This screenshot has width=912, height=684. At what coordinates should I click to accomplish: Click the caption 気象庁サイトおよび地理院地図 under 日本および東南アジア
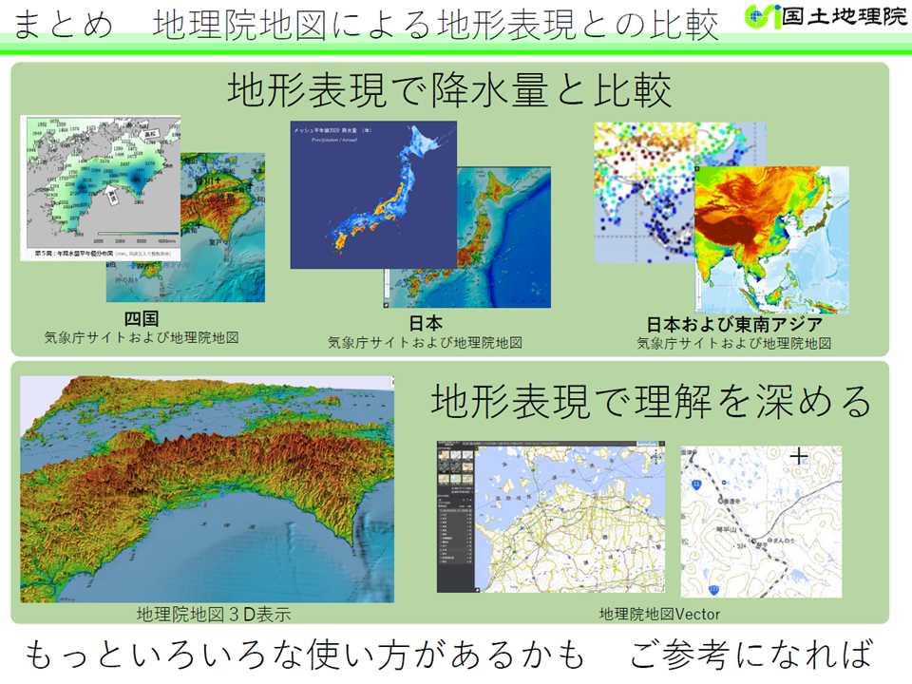tap(734, 343)
